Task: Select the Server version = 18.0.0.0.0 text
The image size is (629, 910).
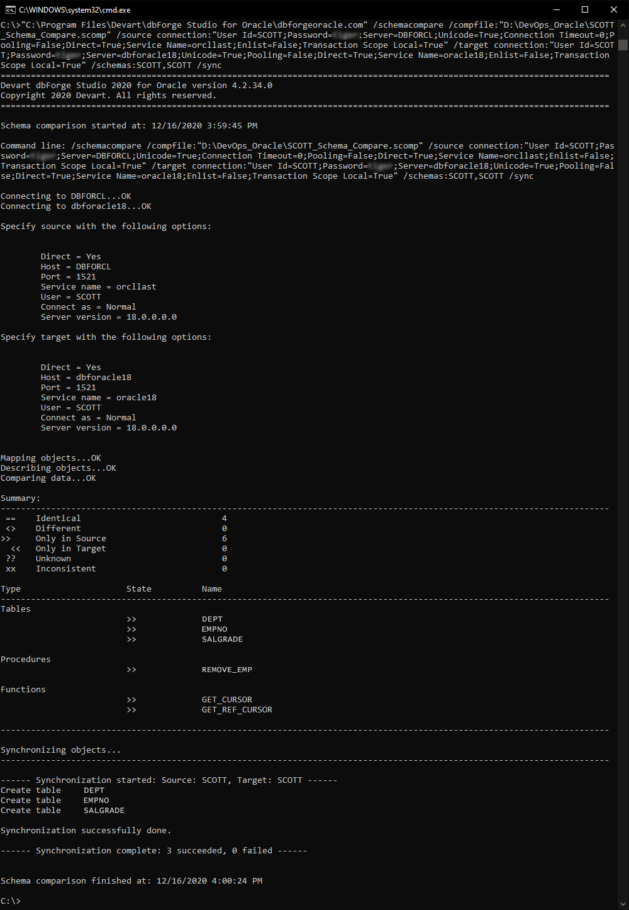Action: tap(109, 317)
